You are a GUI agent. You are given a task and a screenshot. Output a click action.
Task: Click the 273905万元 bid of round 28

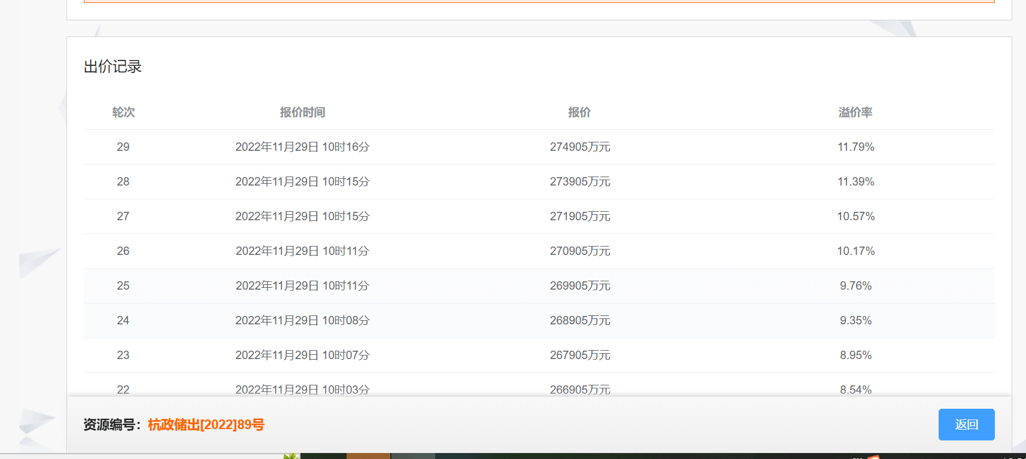tap(579, 182)
